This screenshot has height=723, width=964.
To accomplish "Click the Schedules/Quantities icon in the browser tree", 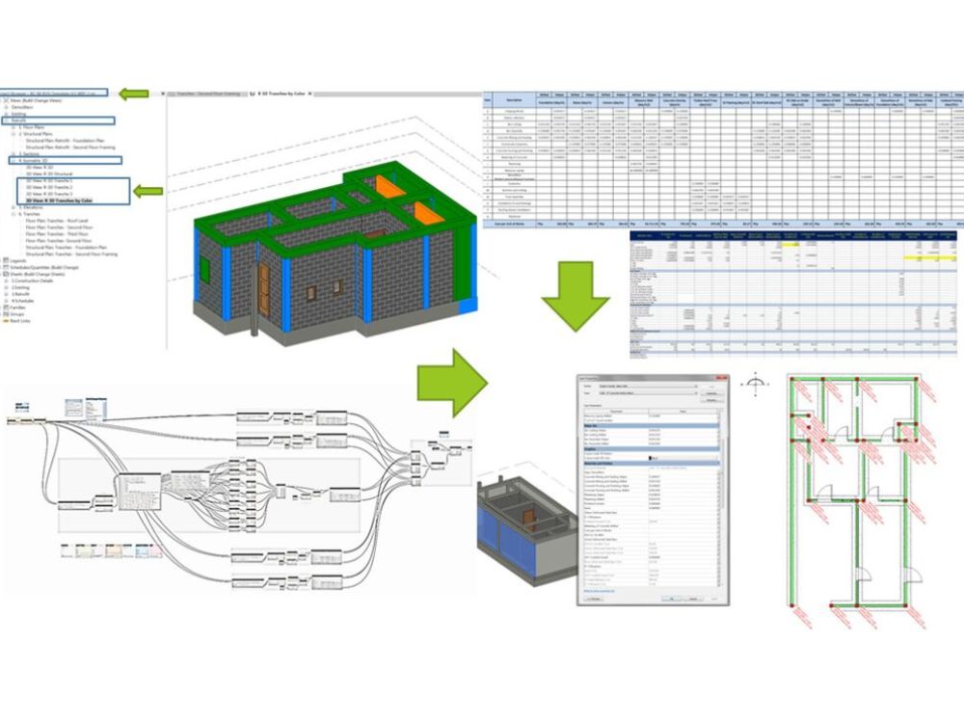I will coord(4,266).
